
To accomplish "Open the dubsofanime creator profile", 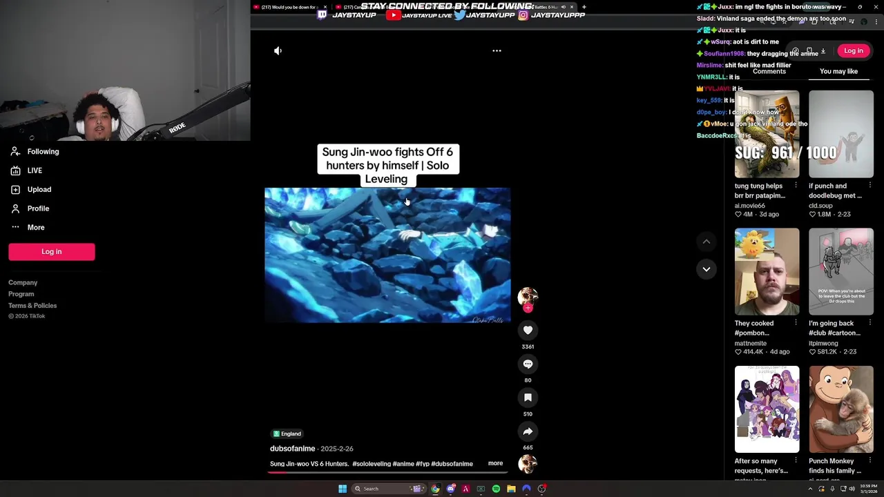I will (292, 449).
